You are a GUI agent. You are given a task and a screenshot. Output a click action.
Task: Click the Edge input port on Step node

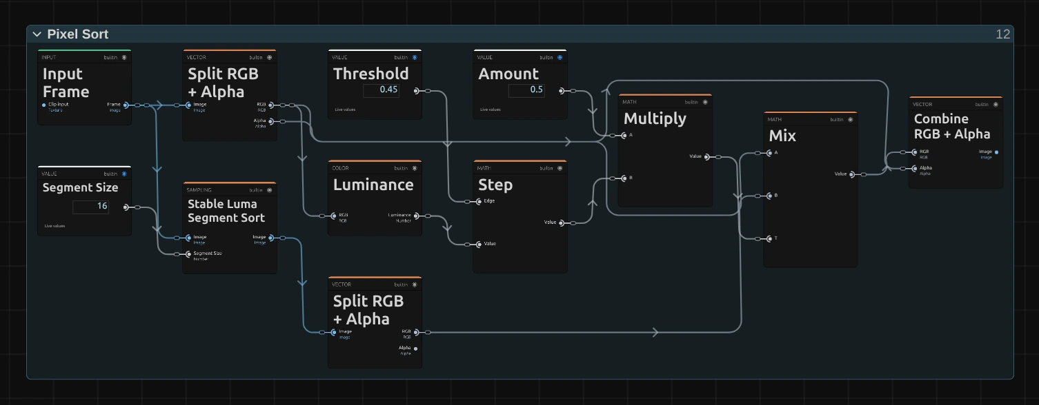[x=479, y=201]
